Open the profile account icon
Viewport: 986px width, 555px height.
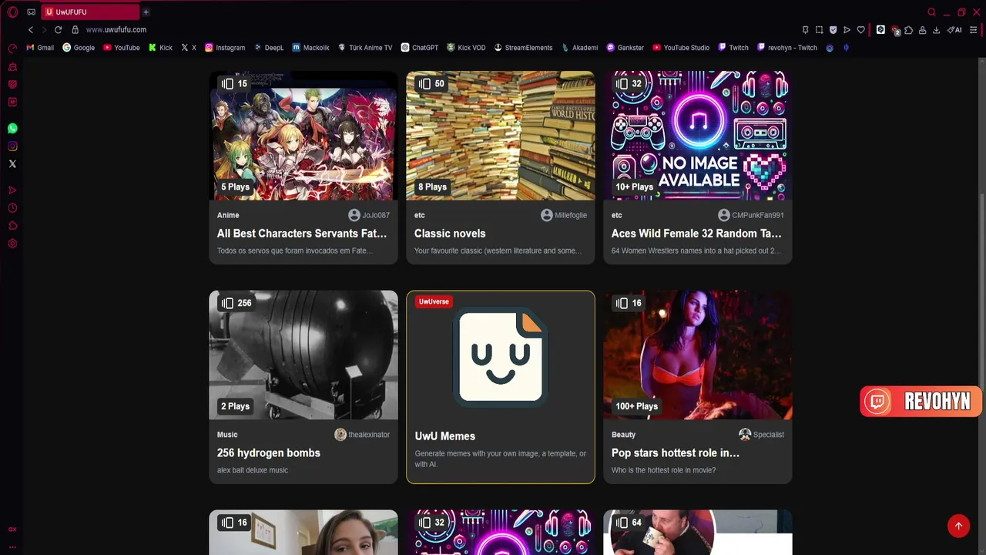923,29
